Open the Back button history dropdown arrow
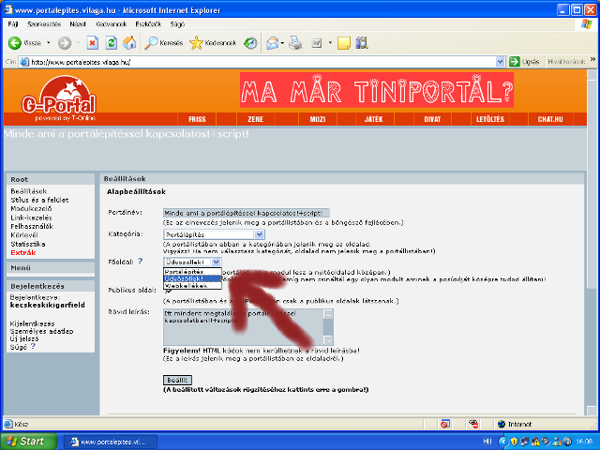 49,43
